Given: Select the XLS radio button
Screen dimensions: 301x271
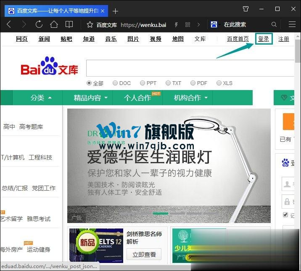Looking at the screenshot, I should (219, 83).
